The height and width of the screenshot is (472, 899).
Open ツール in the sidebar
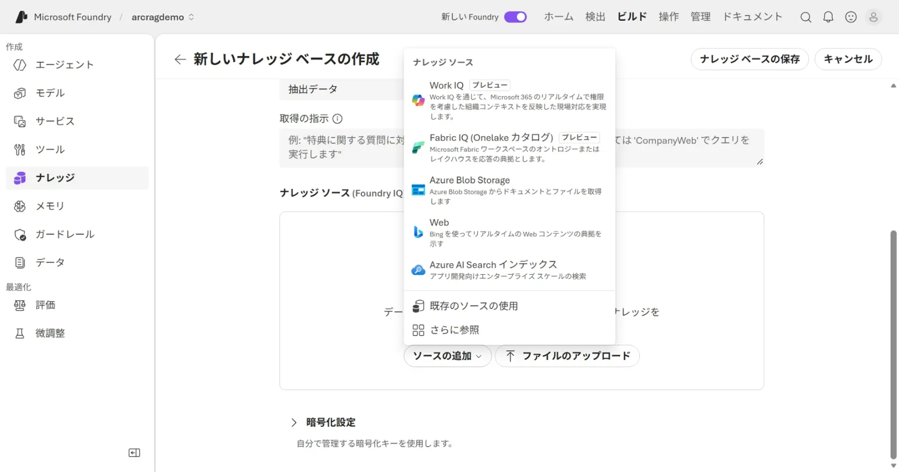[x=77, y=150]
